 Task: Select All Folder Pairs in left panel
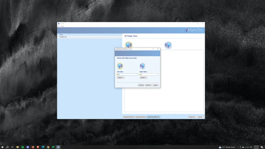[x=63, y=37]
